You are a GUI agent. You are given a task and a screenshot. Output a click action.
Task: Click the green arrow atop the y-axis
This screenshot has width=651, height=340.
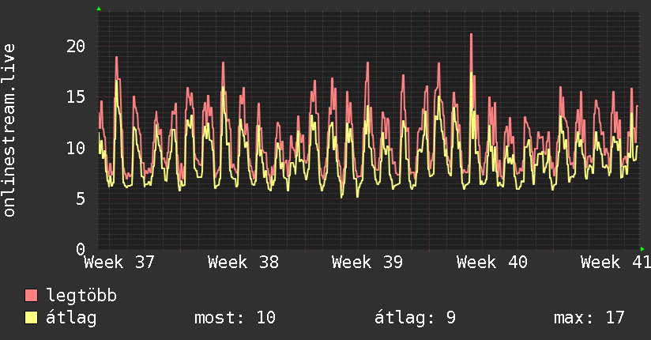point(99,9)
